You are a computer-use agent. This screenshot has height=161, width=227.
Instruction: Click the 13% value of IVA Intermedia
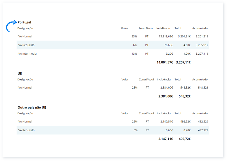[x=134, y=54]
